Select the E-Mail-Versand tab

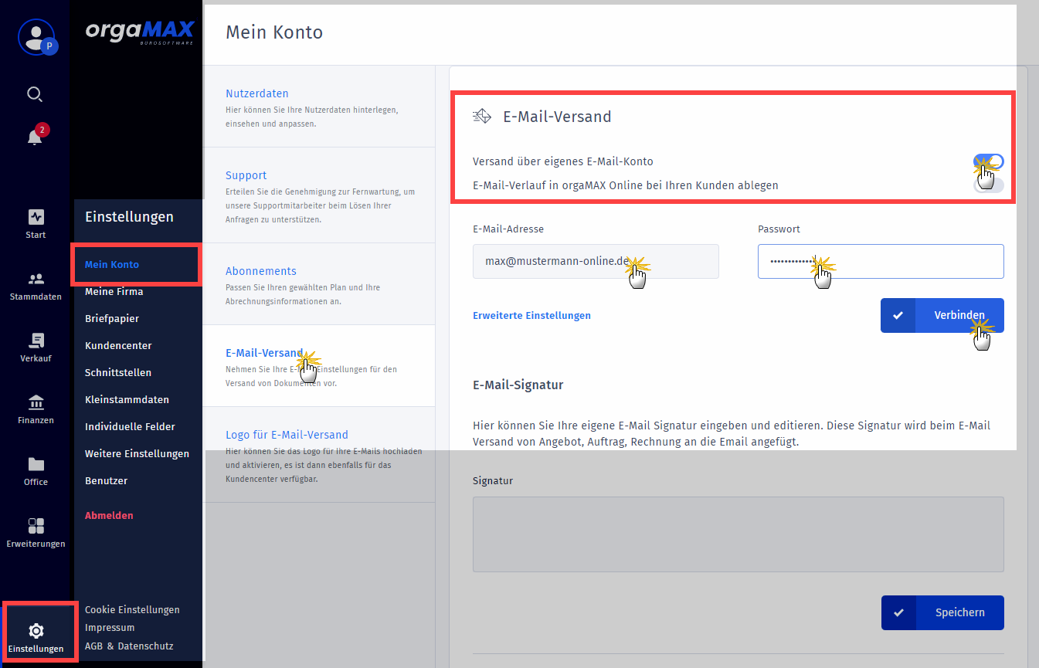click(x=319, y=366)
